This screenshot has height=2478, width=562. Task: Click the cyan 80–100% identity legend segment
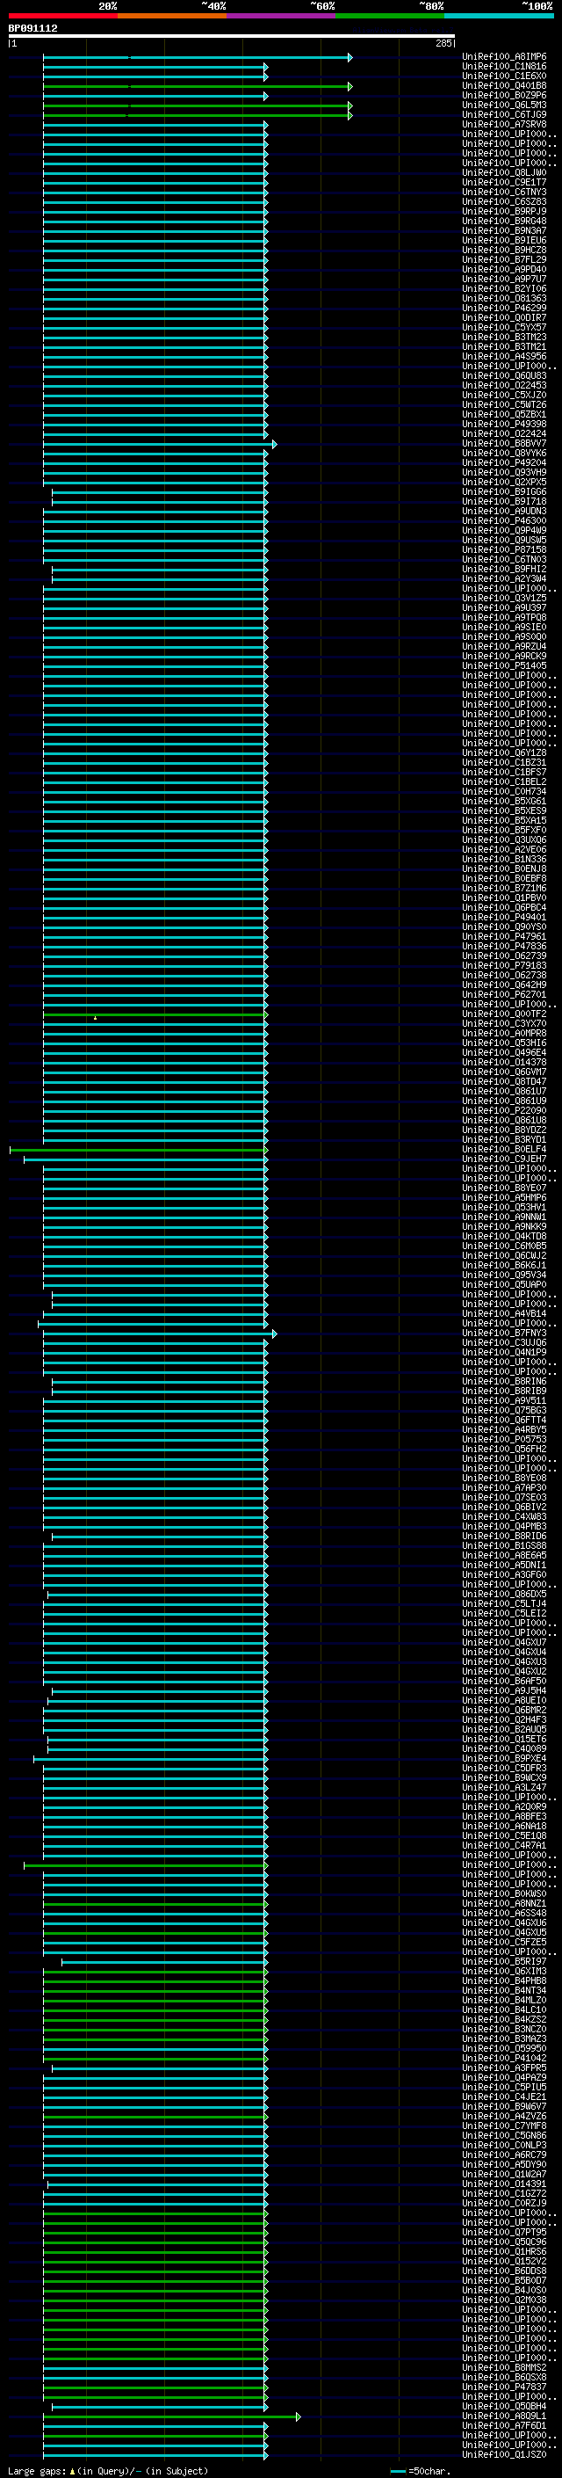click(499, 16)
